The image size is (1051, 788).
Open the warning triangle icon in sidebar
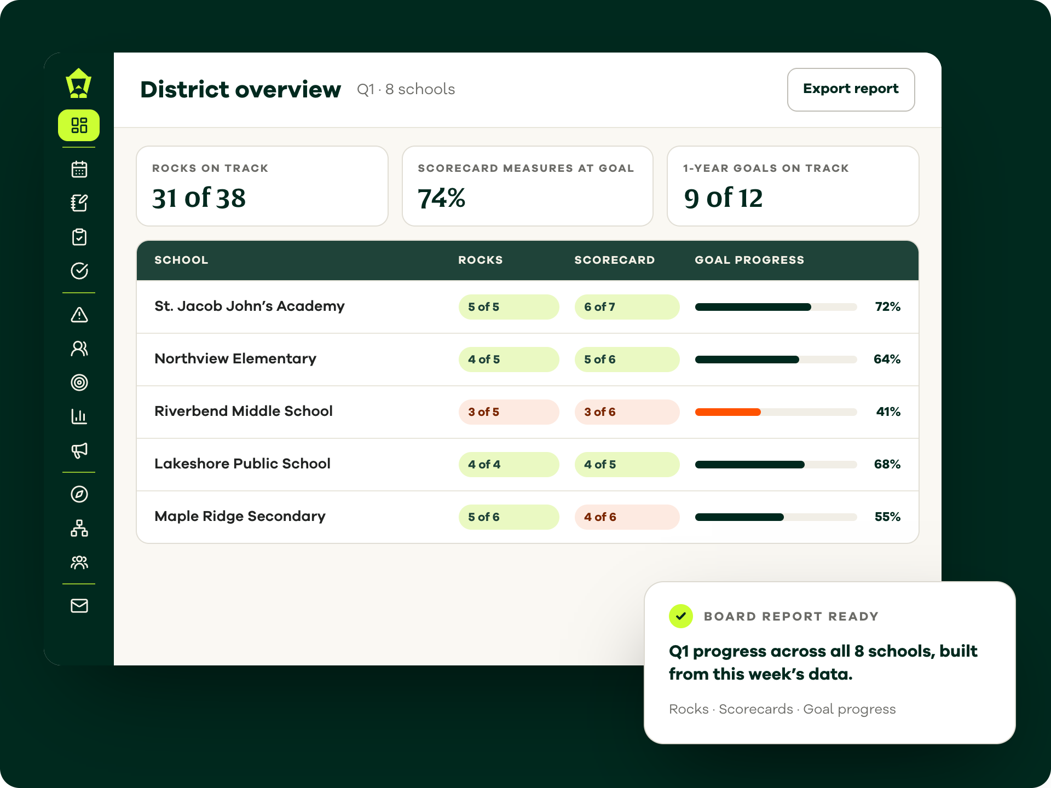[79, 315]
